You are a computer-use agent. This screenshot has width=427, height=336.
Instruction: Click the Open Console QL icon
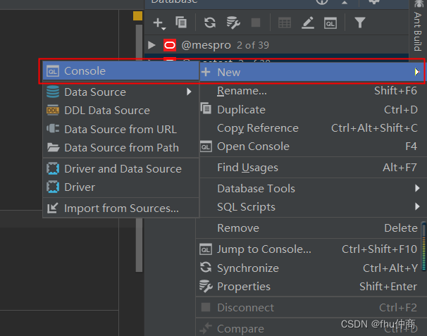(x=206, y=147)
